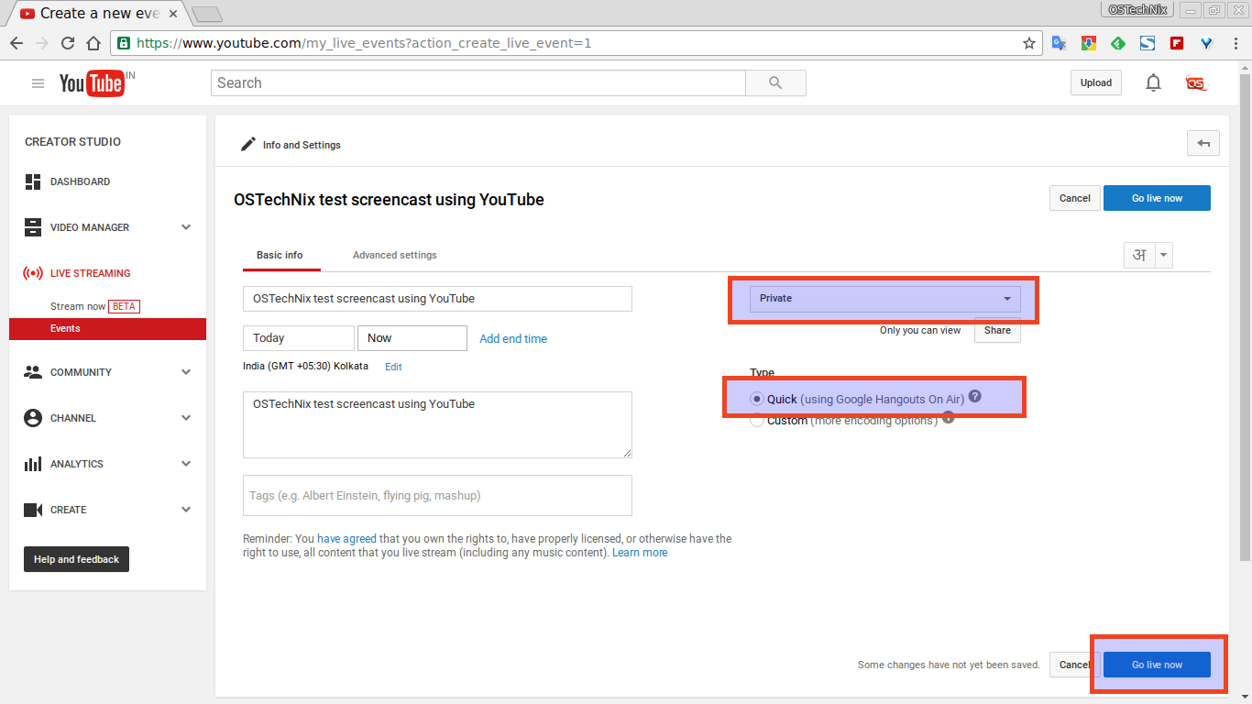The height and width of the screenshot is (704, 1252).
Task: Click the event title input field
Action: click(x=437, y=299)
